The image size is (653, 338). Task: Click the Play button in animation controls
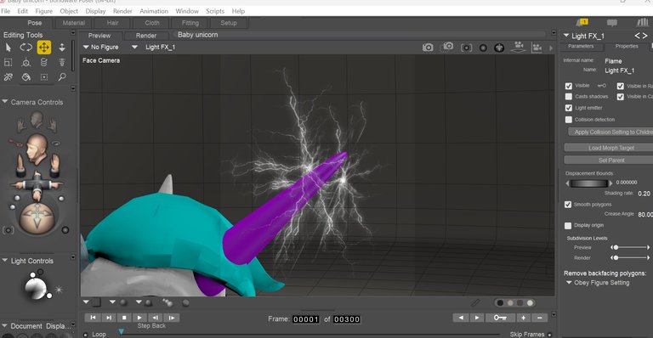[x=139, y=318]
